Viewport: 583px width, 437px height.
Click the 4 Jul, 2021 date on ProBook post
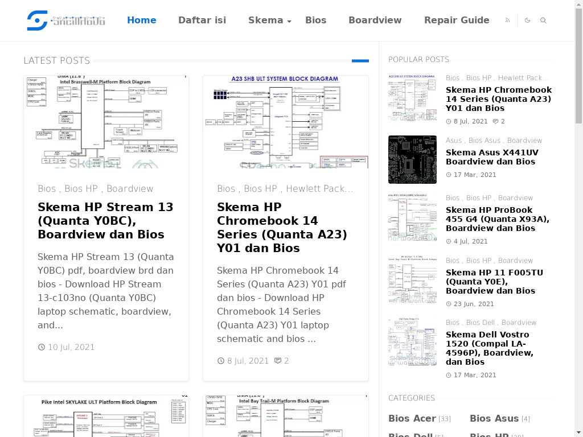click(470, 241)
